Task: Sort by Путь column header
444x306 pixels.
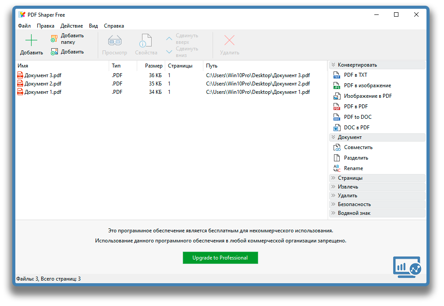Action: [x=265, y=66]
